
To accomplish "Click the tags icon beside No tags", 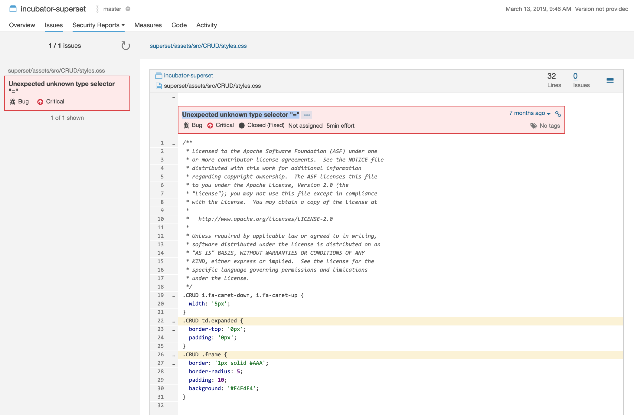I will [534, 126].
